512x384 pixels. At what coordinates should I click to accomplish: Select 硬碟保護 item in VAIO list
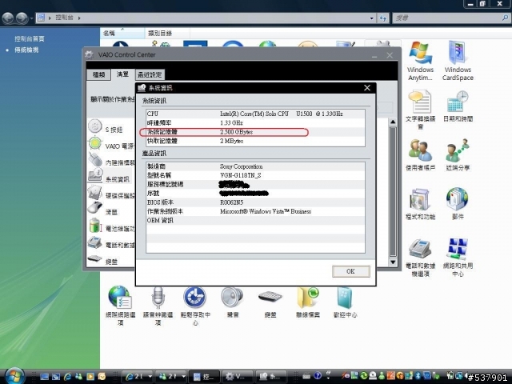click(x=111, y=194)
